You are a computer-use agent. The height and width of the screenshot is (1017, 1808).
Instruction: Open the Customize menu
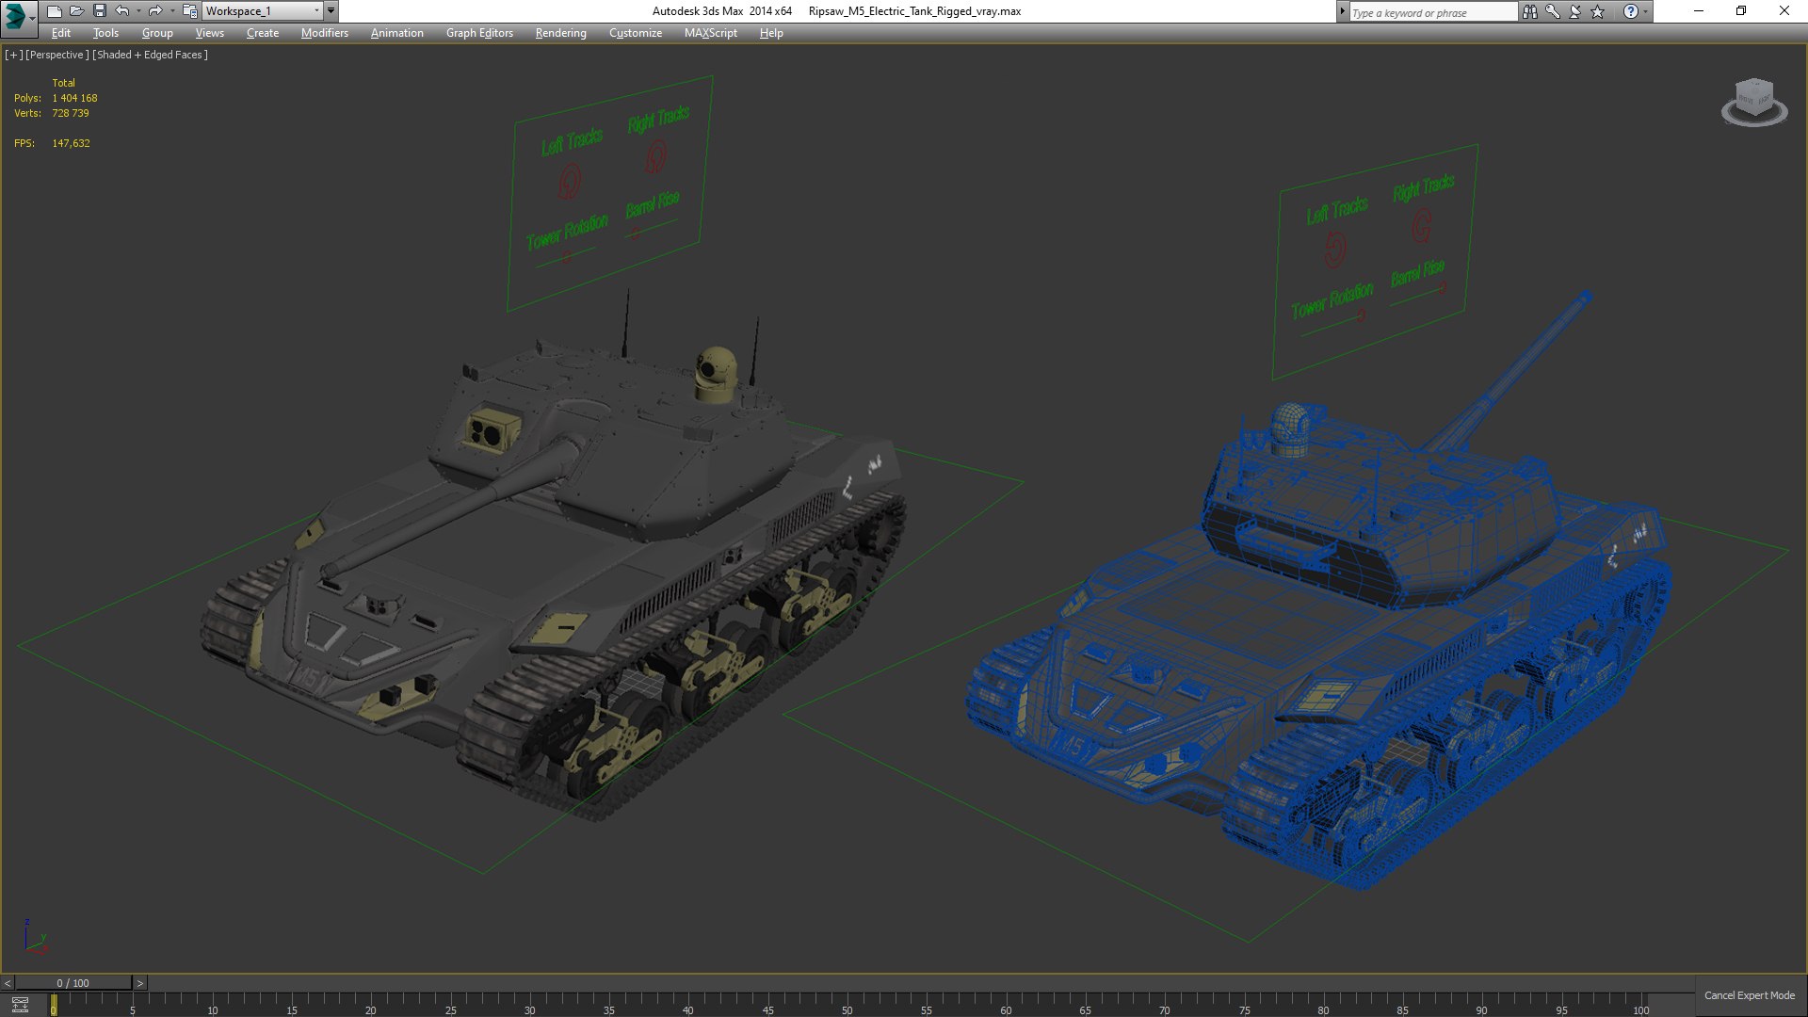click(635, 33)
